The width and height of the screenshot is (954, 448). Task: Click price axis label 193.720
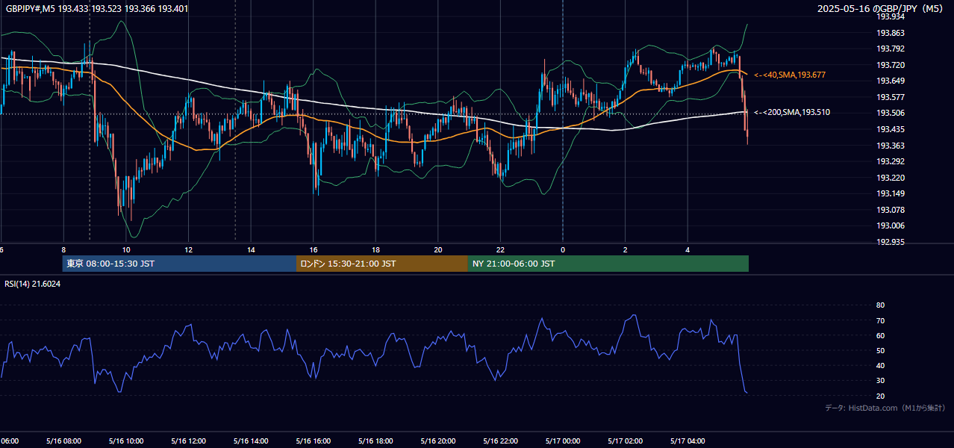pyautogui.click(x=891, y=65)
